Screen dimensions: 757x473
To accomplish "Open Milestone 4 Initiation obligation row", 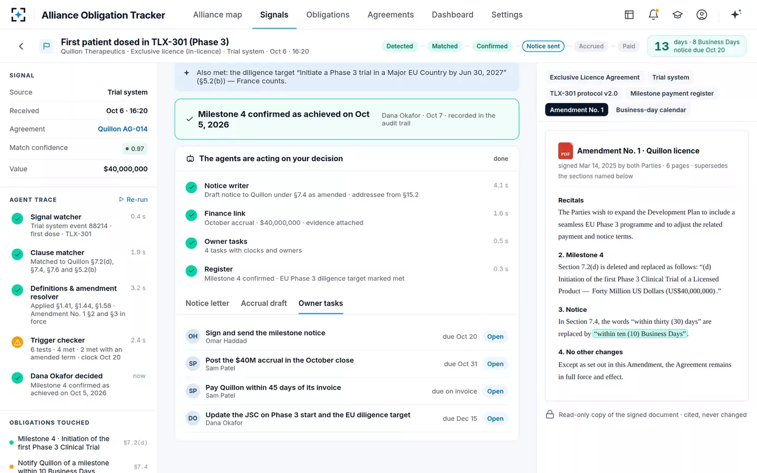I will (78, 443).
